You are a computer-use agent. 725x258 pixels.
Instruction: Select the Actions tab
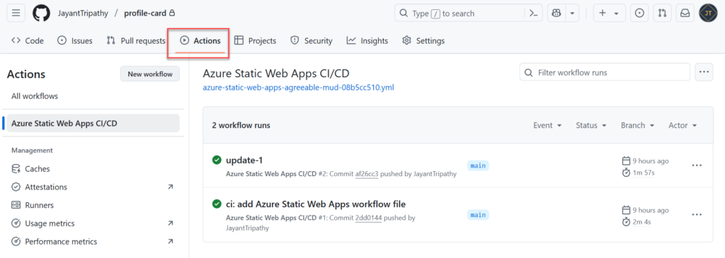[200, 40]
